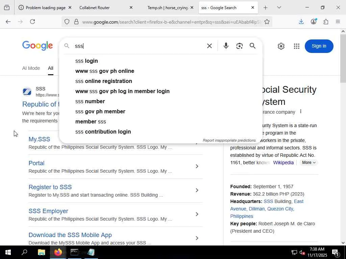List all tabs dropdown arrow
This screenshot has width=346, height=259.
[x=279, y=7]
